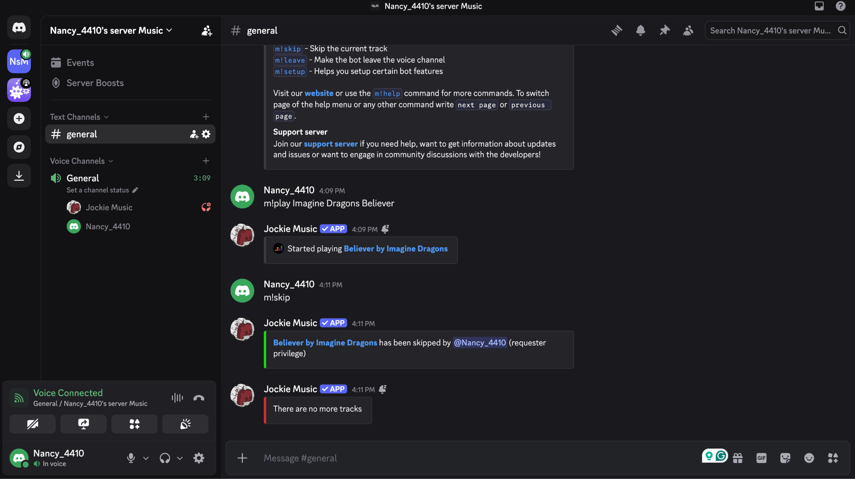Image resolution: width=855 pixels, height=479 pixels.
Task: Open the server name dropdown menu
Action: coord(111,30)
